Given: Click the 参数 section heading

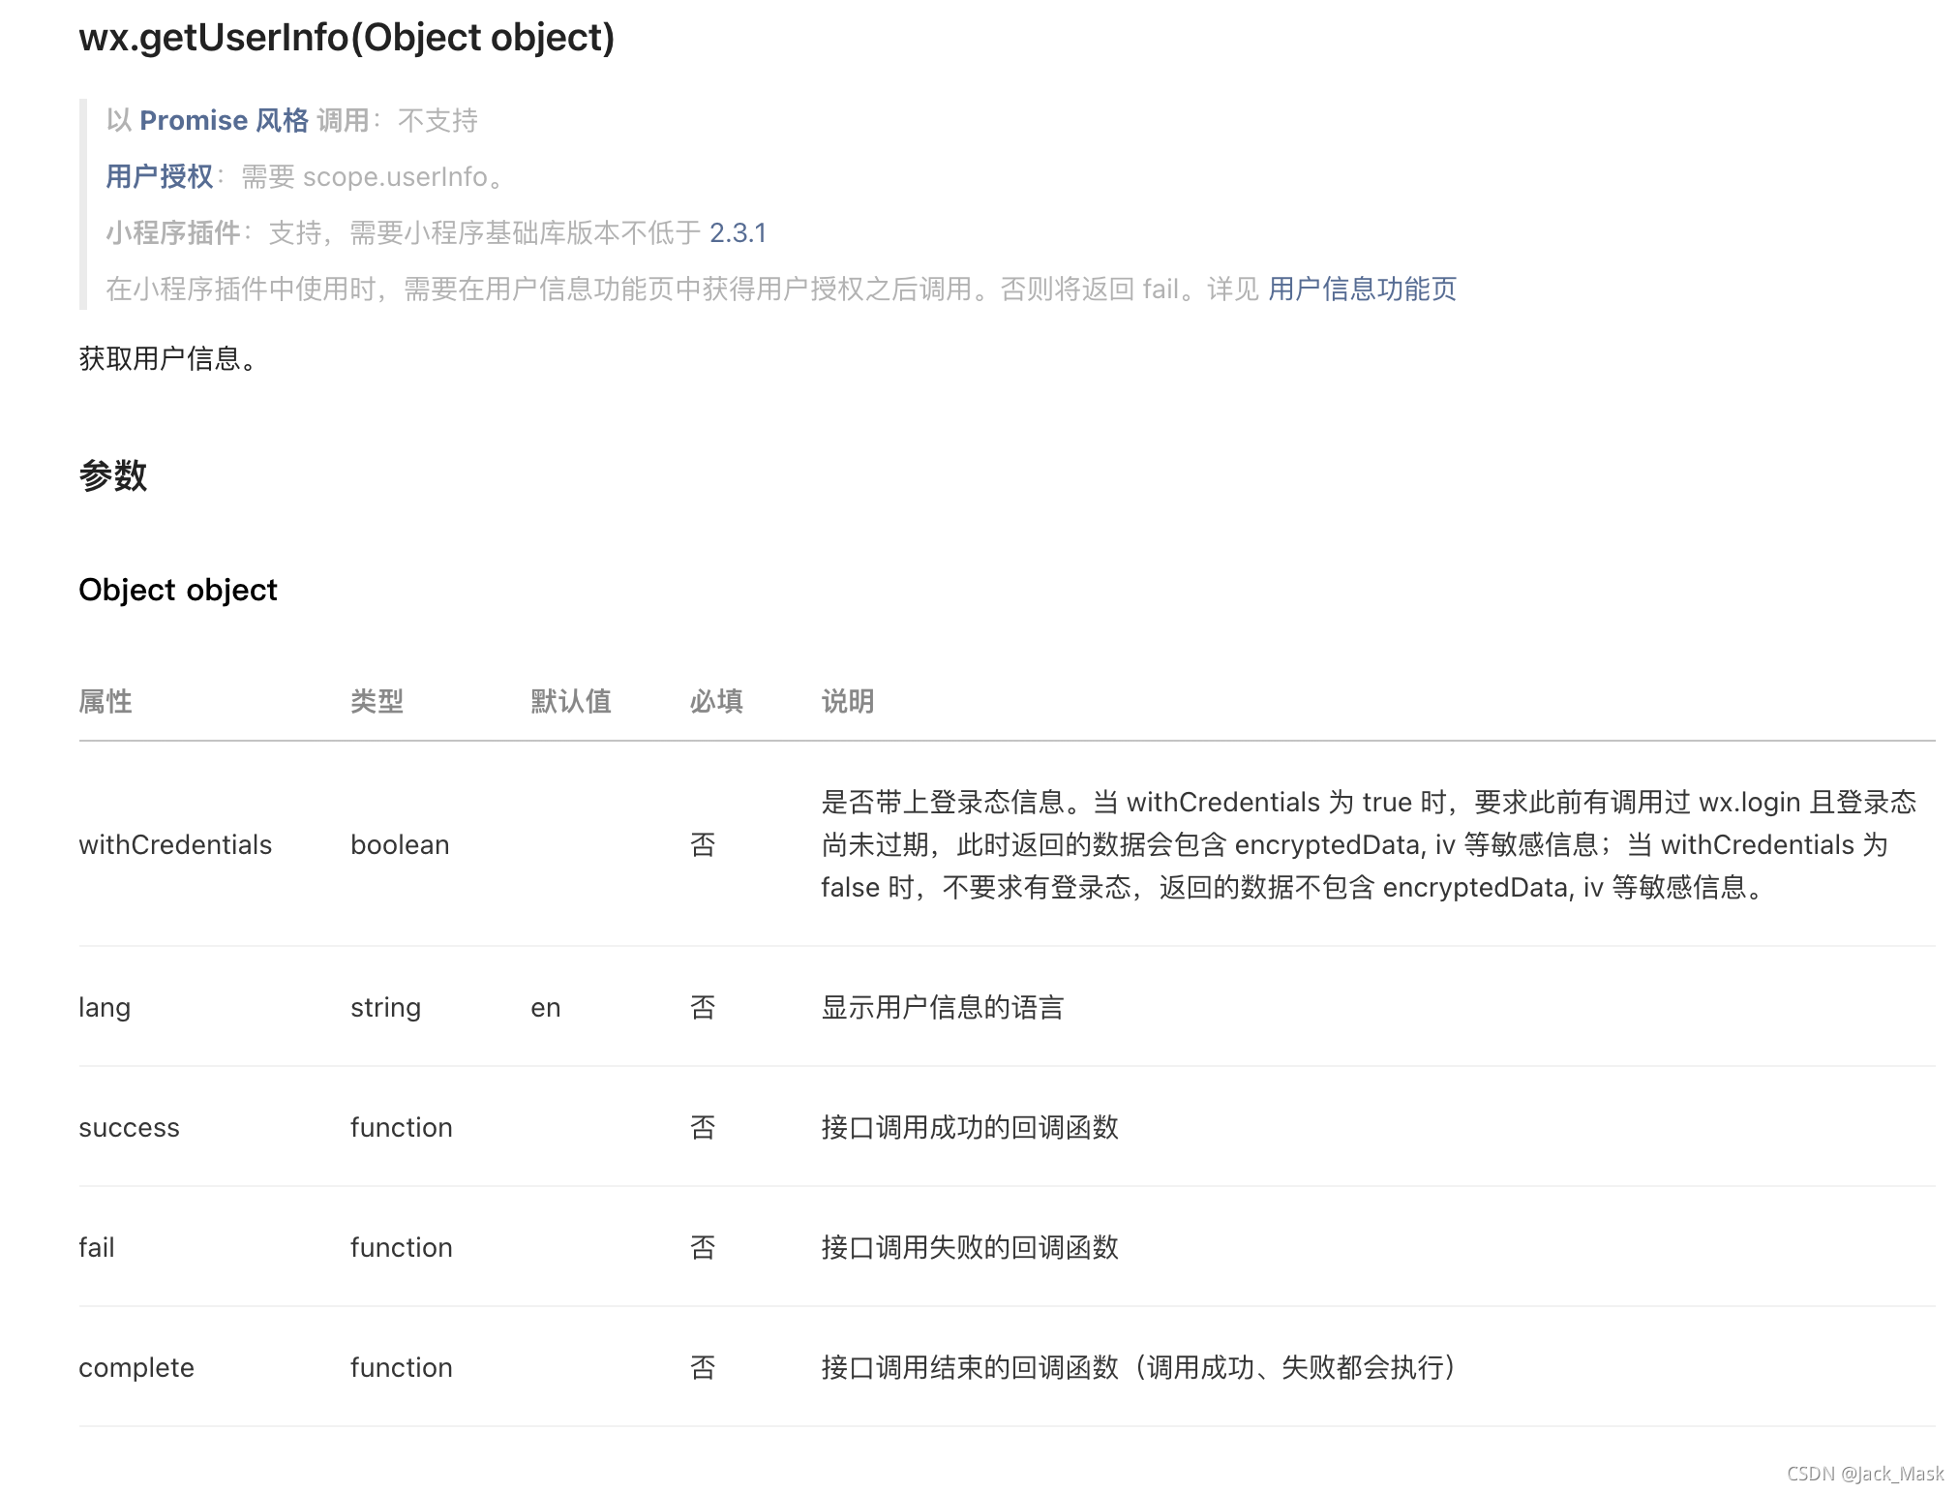Looking at the screenshot, I should coord(112,475).
